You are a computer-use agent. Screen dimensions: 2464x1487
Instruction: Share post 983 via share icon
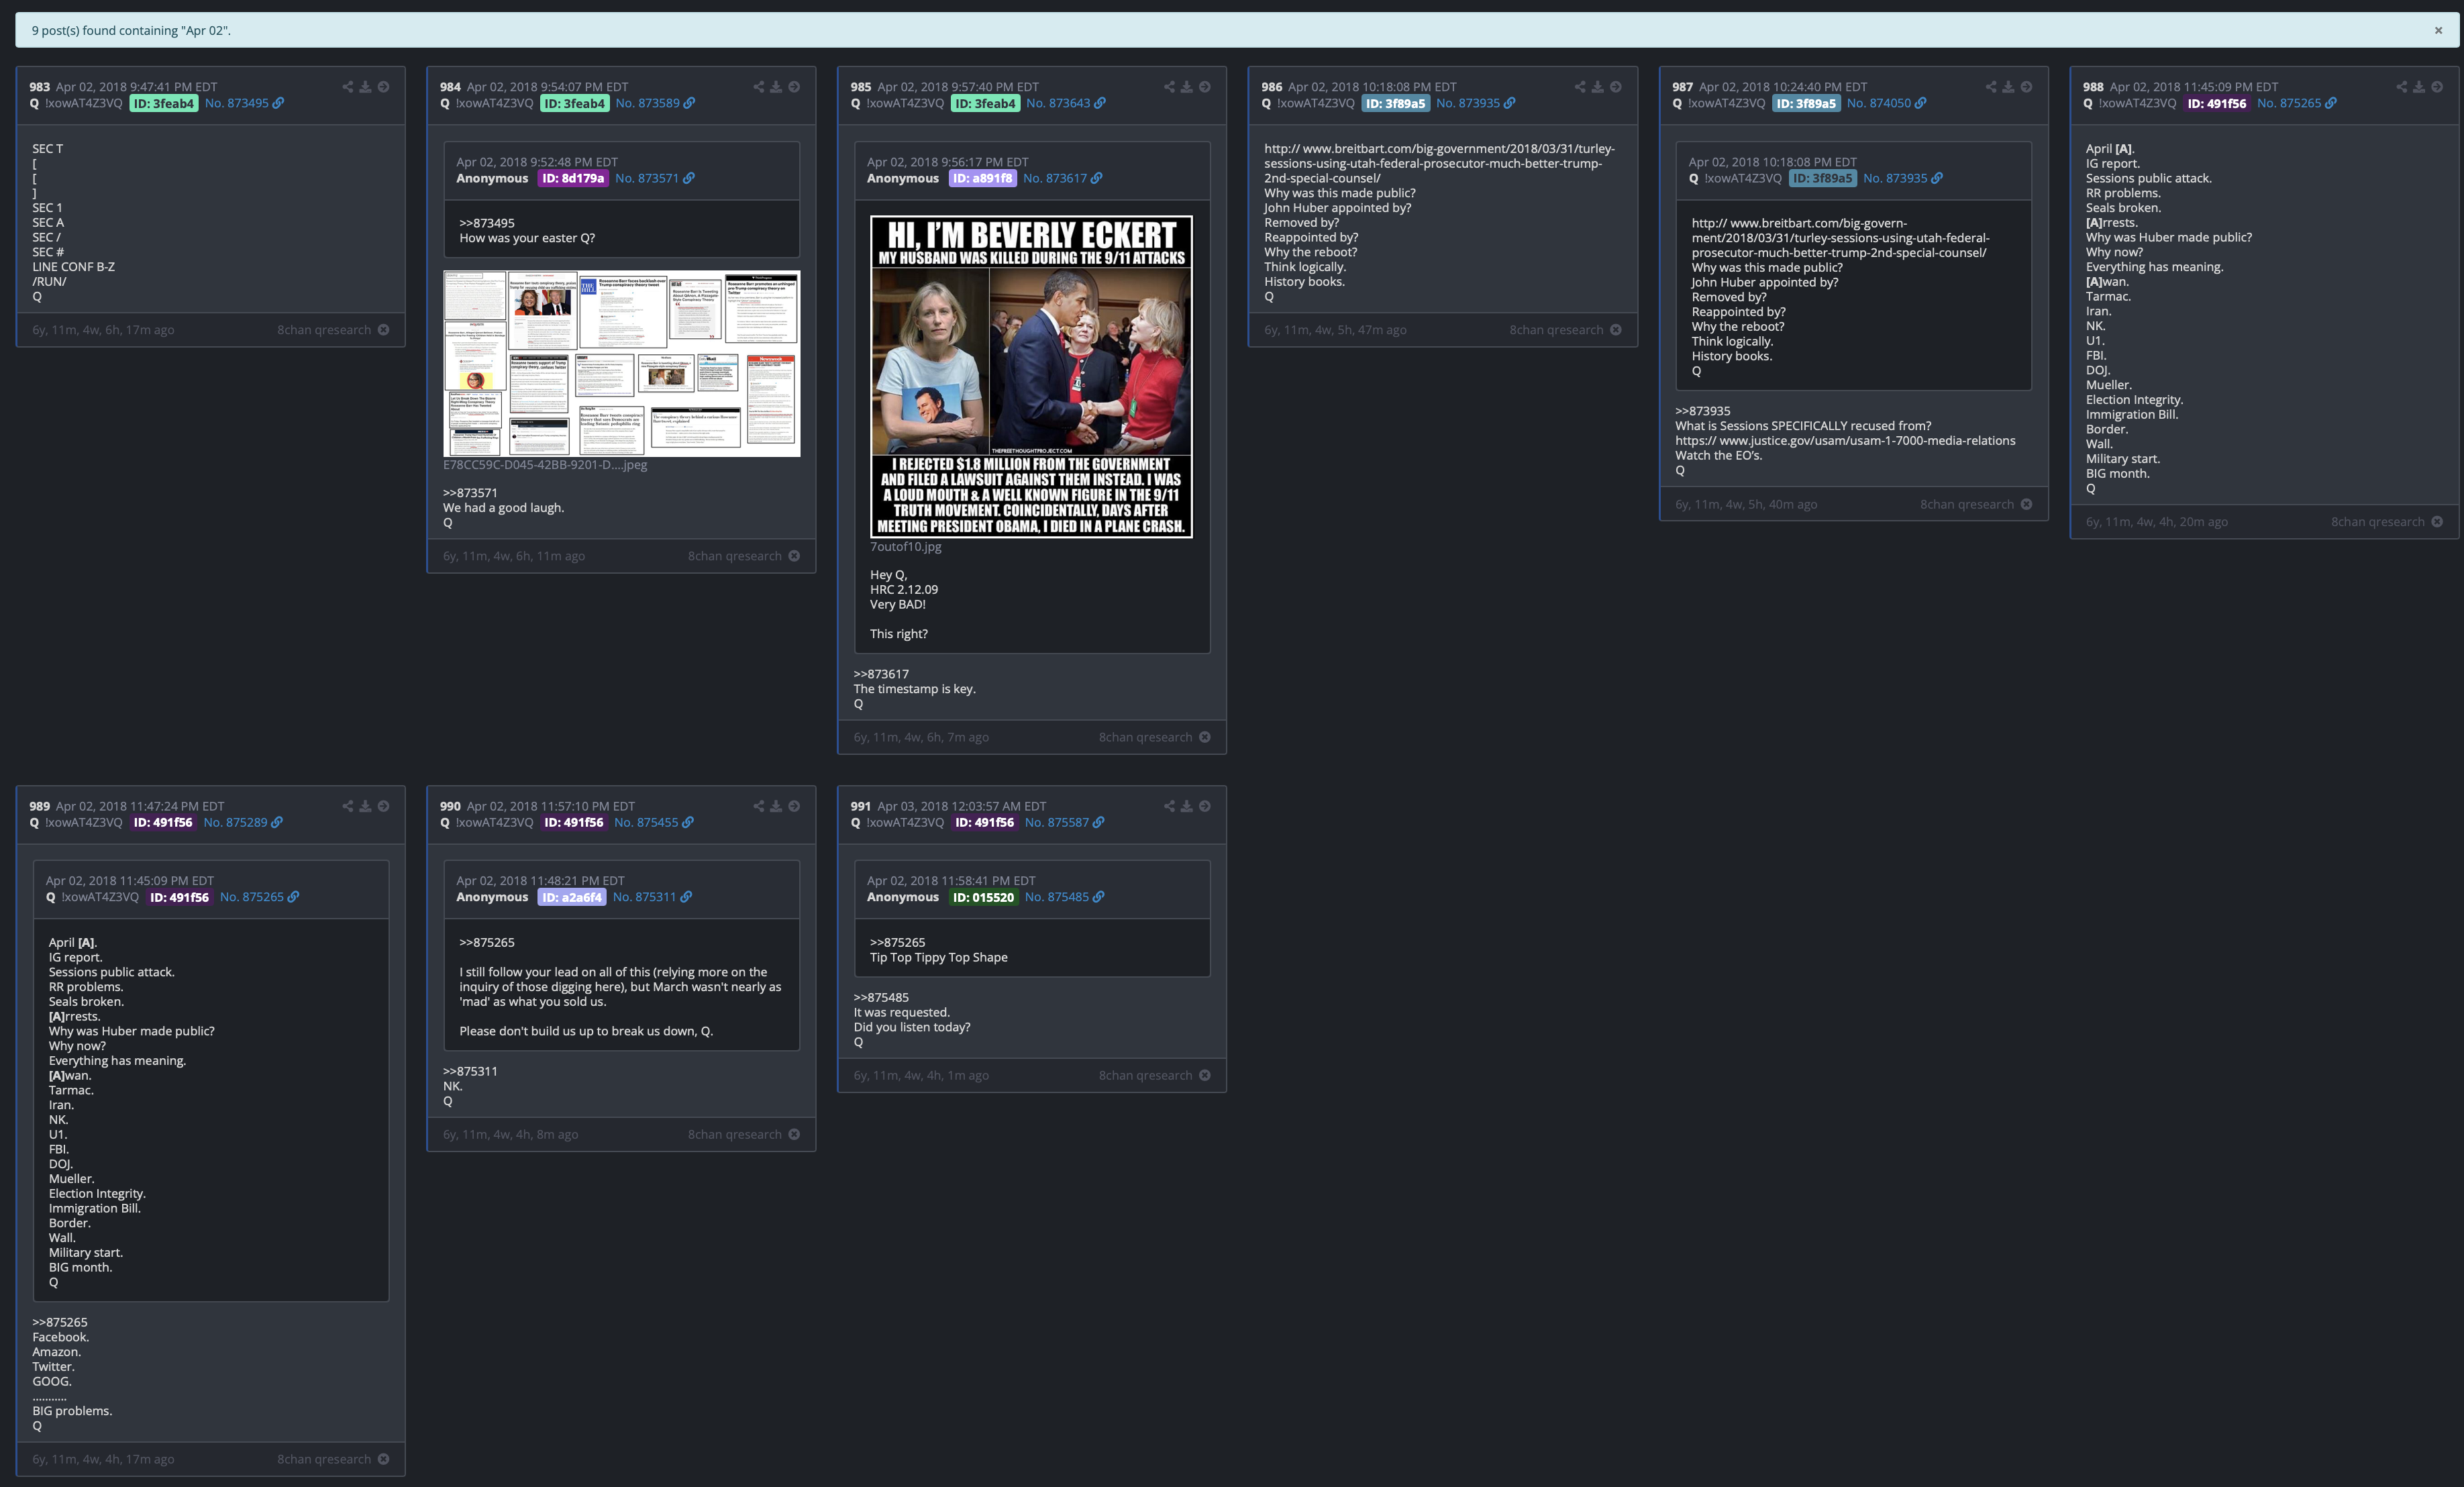(348, 87)
